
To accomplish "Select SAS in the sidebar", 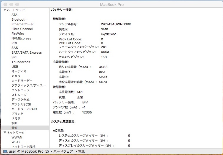I will point(15,48).
